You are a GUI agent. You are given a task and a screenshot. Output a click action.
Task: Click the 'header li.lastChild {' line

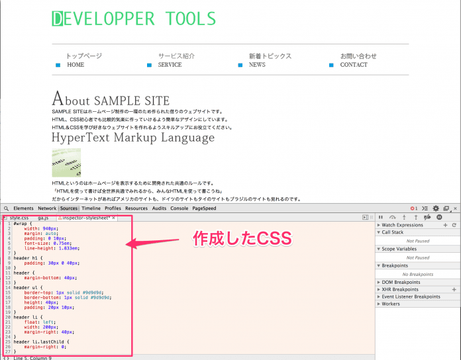click(42, 341)
